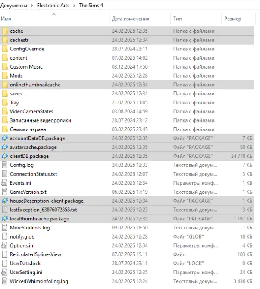This screenshot has height=289, width=260.
Task: Click the Custom Music folder icon
Action: tap(5, 67)
